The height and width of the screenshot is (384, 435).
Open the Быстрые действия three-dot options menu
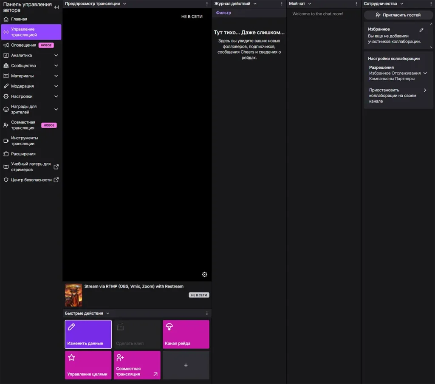click(207, 313)
